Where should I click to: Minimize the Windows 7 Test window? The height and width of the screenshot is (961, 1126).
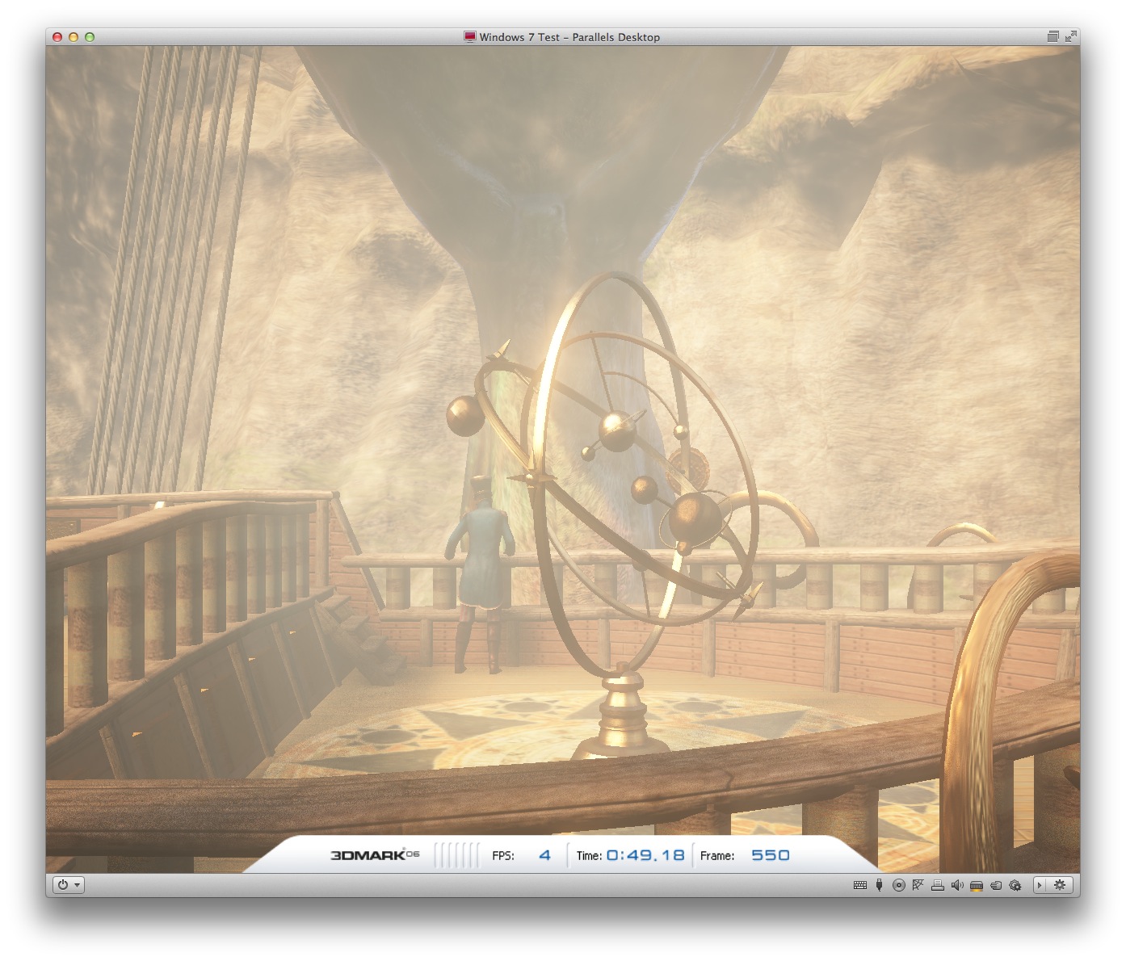pyautogui.click(x=74, y=37)
